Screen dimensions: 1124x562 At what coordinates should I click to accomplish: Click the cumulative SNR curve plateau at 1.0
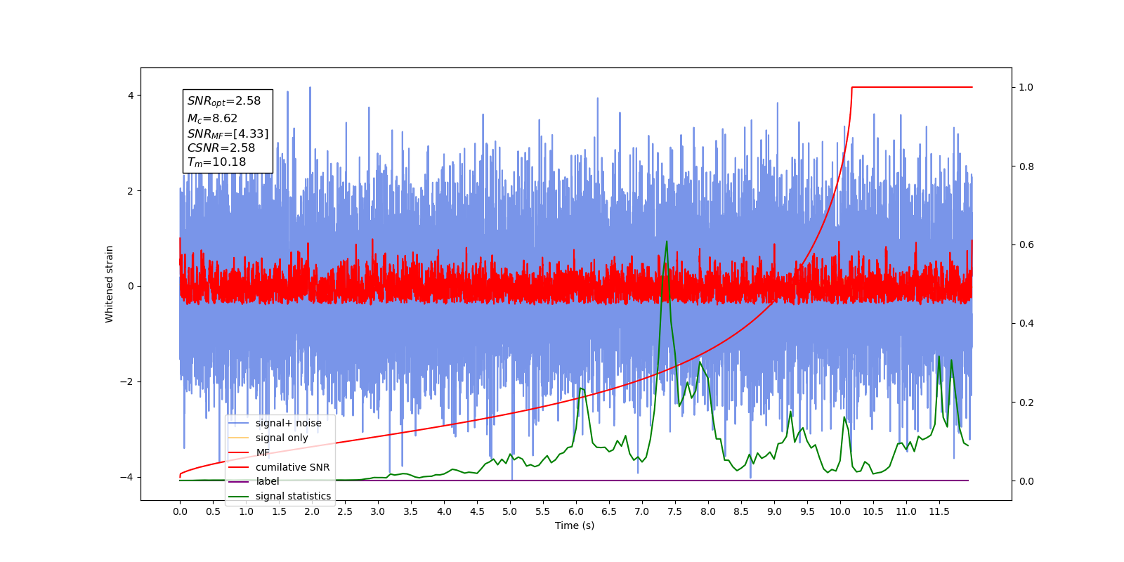coord(912,87)
